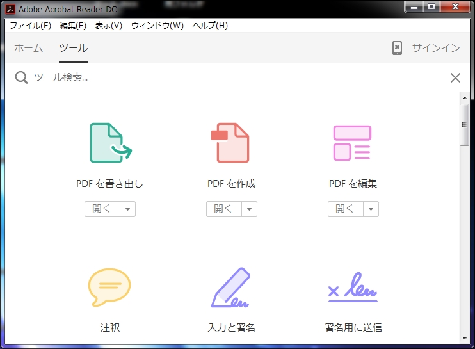Click the PDF を編集 edit icon
475x349 pixels.
point(352,143)
